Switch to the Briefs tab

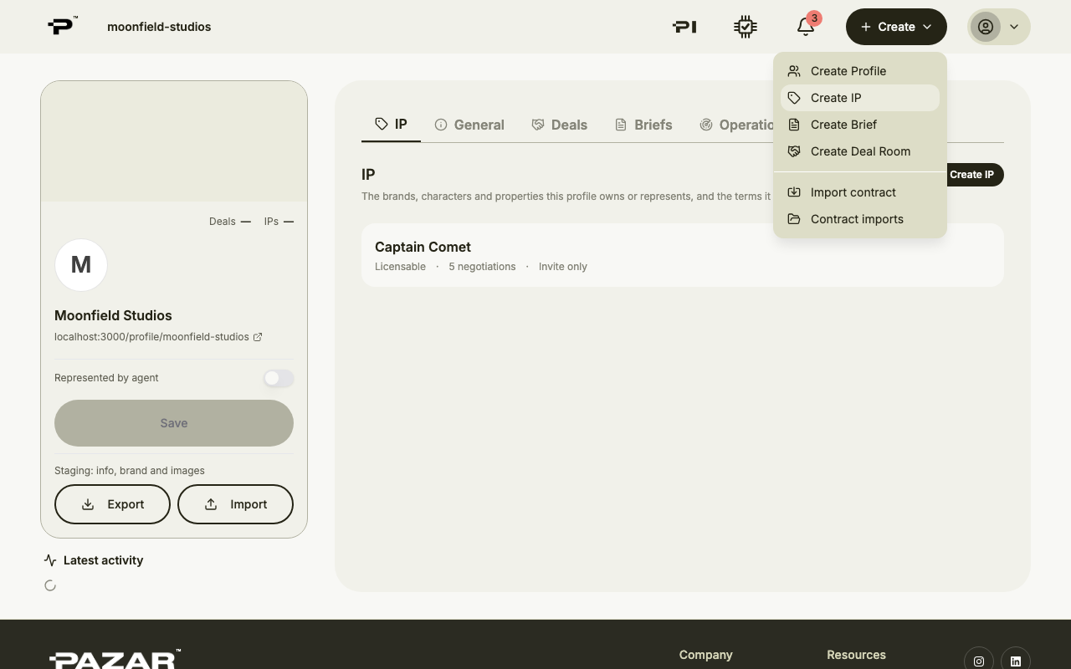(643, 125)
